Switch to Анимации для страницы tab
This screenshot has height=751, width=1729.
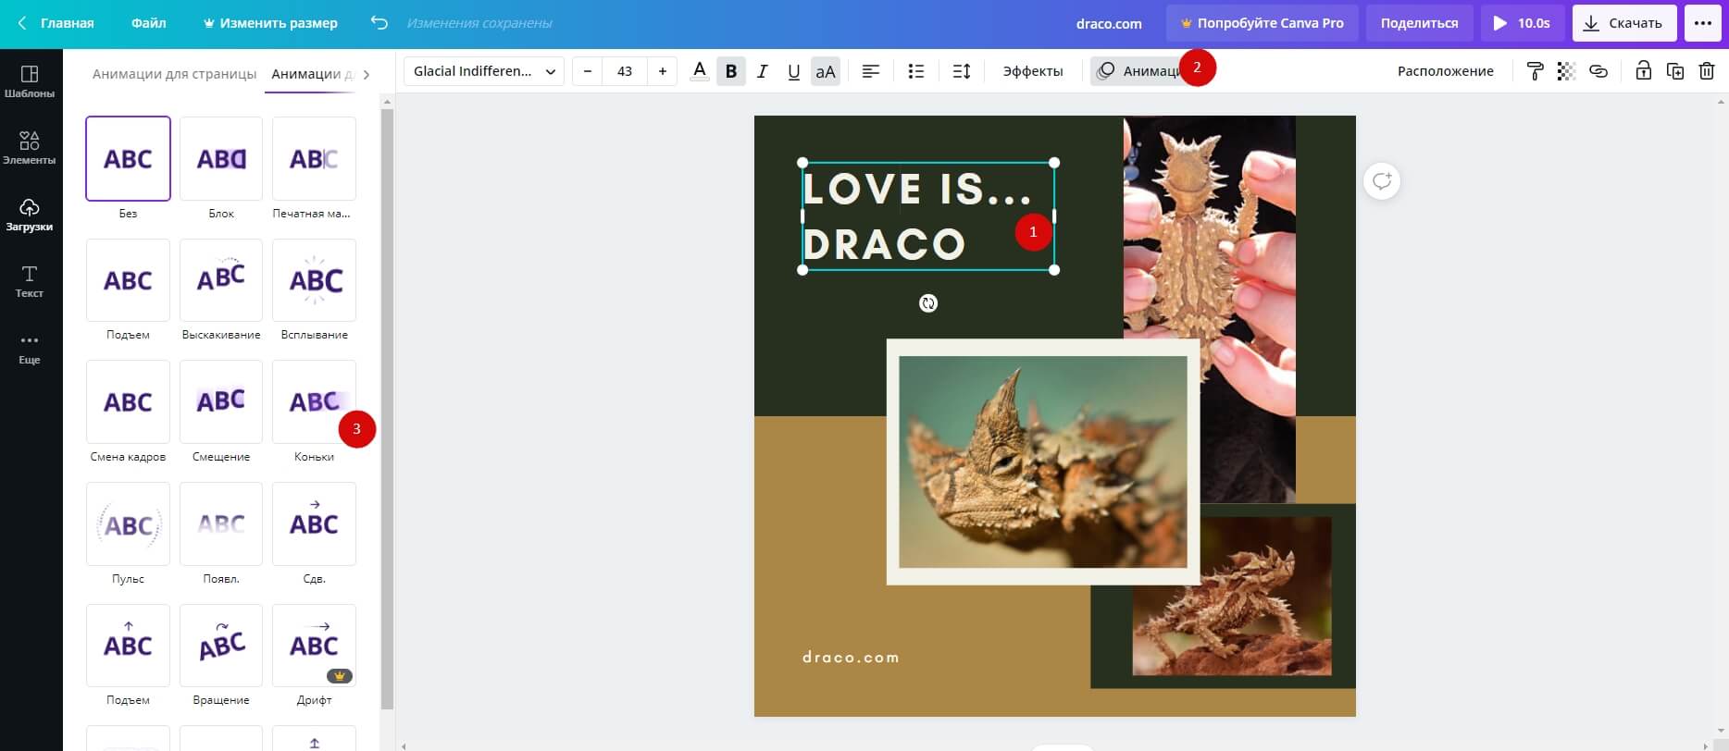tap(174, 74)
